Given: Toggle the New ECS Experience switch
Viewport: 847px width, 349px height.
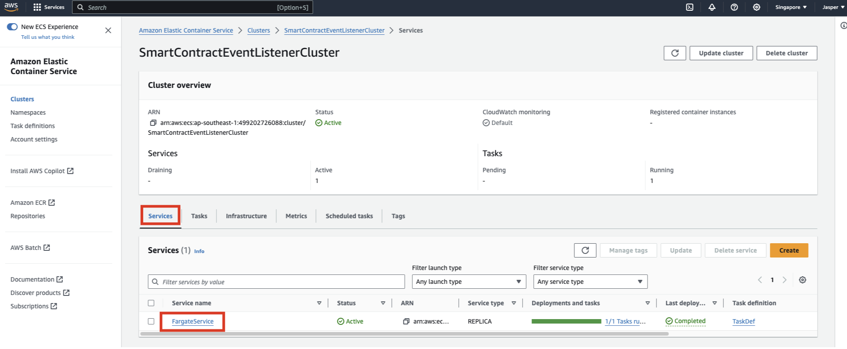Looking at the screenshot, I should point(12,27).
